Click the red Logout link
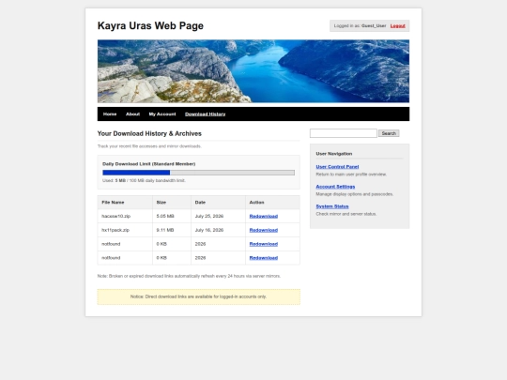This screenshot has height=380, width=507. click(x=397, y=26)
